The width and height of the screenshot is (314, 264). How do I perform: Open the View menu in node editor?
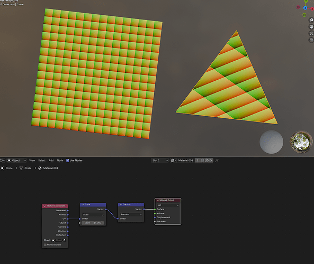pyautogui.click(x=32, y=161)
